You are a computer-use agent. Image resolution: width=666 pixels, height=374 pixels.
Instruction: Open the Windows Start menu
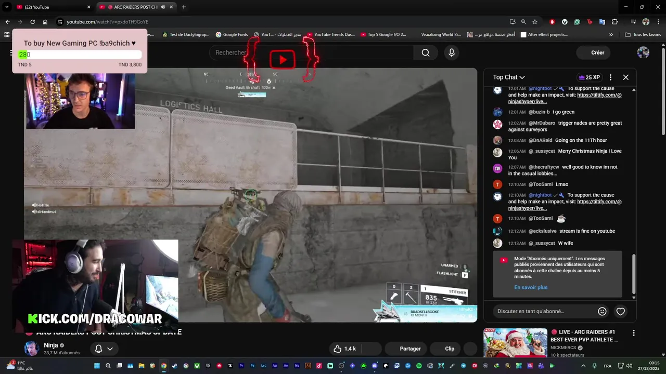click(97, 366)
